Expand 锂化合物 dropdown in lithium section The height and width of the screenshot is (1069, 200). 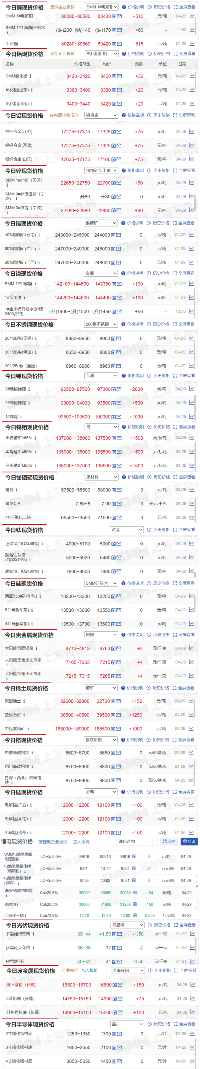tap(136, 842)
